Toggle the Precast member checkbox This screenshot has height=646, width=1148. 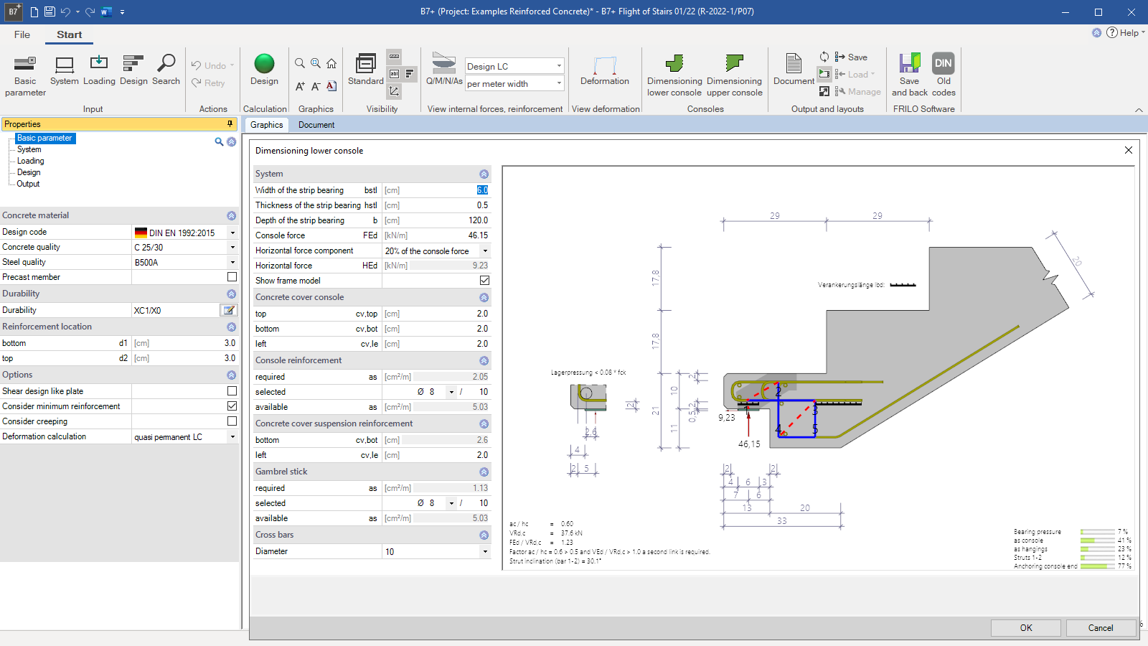(x=232, y=277)
